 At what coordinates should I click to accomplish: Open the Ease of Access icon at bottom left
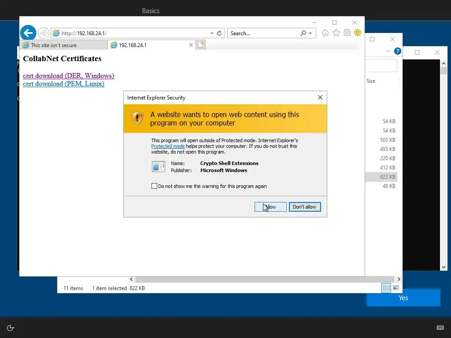[x=11, y=327]
